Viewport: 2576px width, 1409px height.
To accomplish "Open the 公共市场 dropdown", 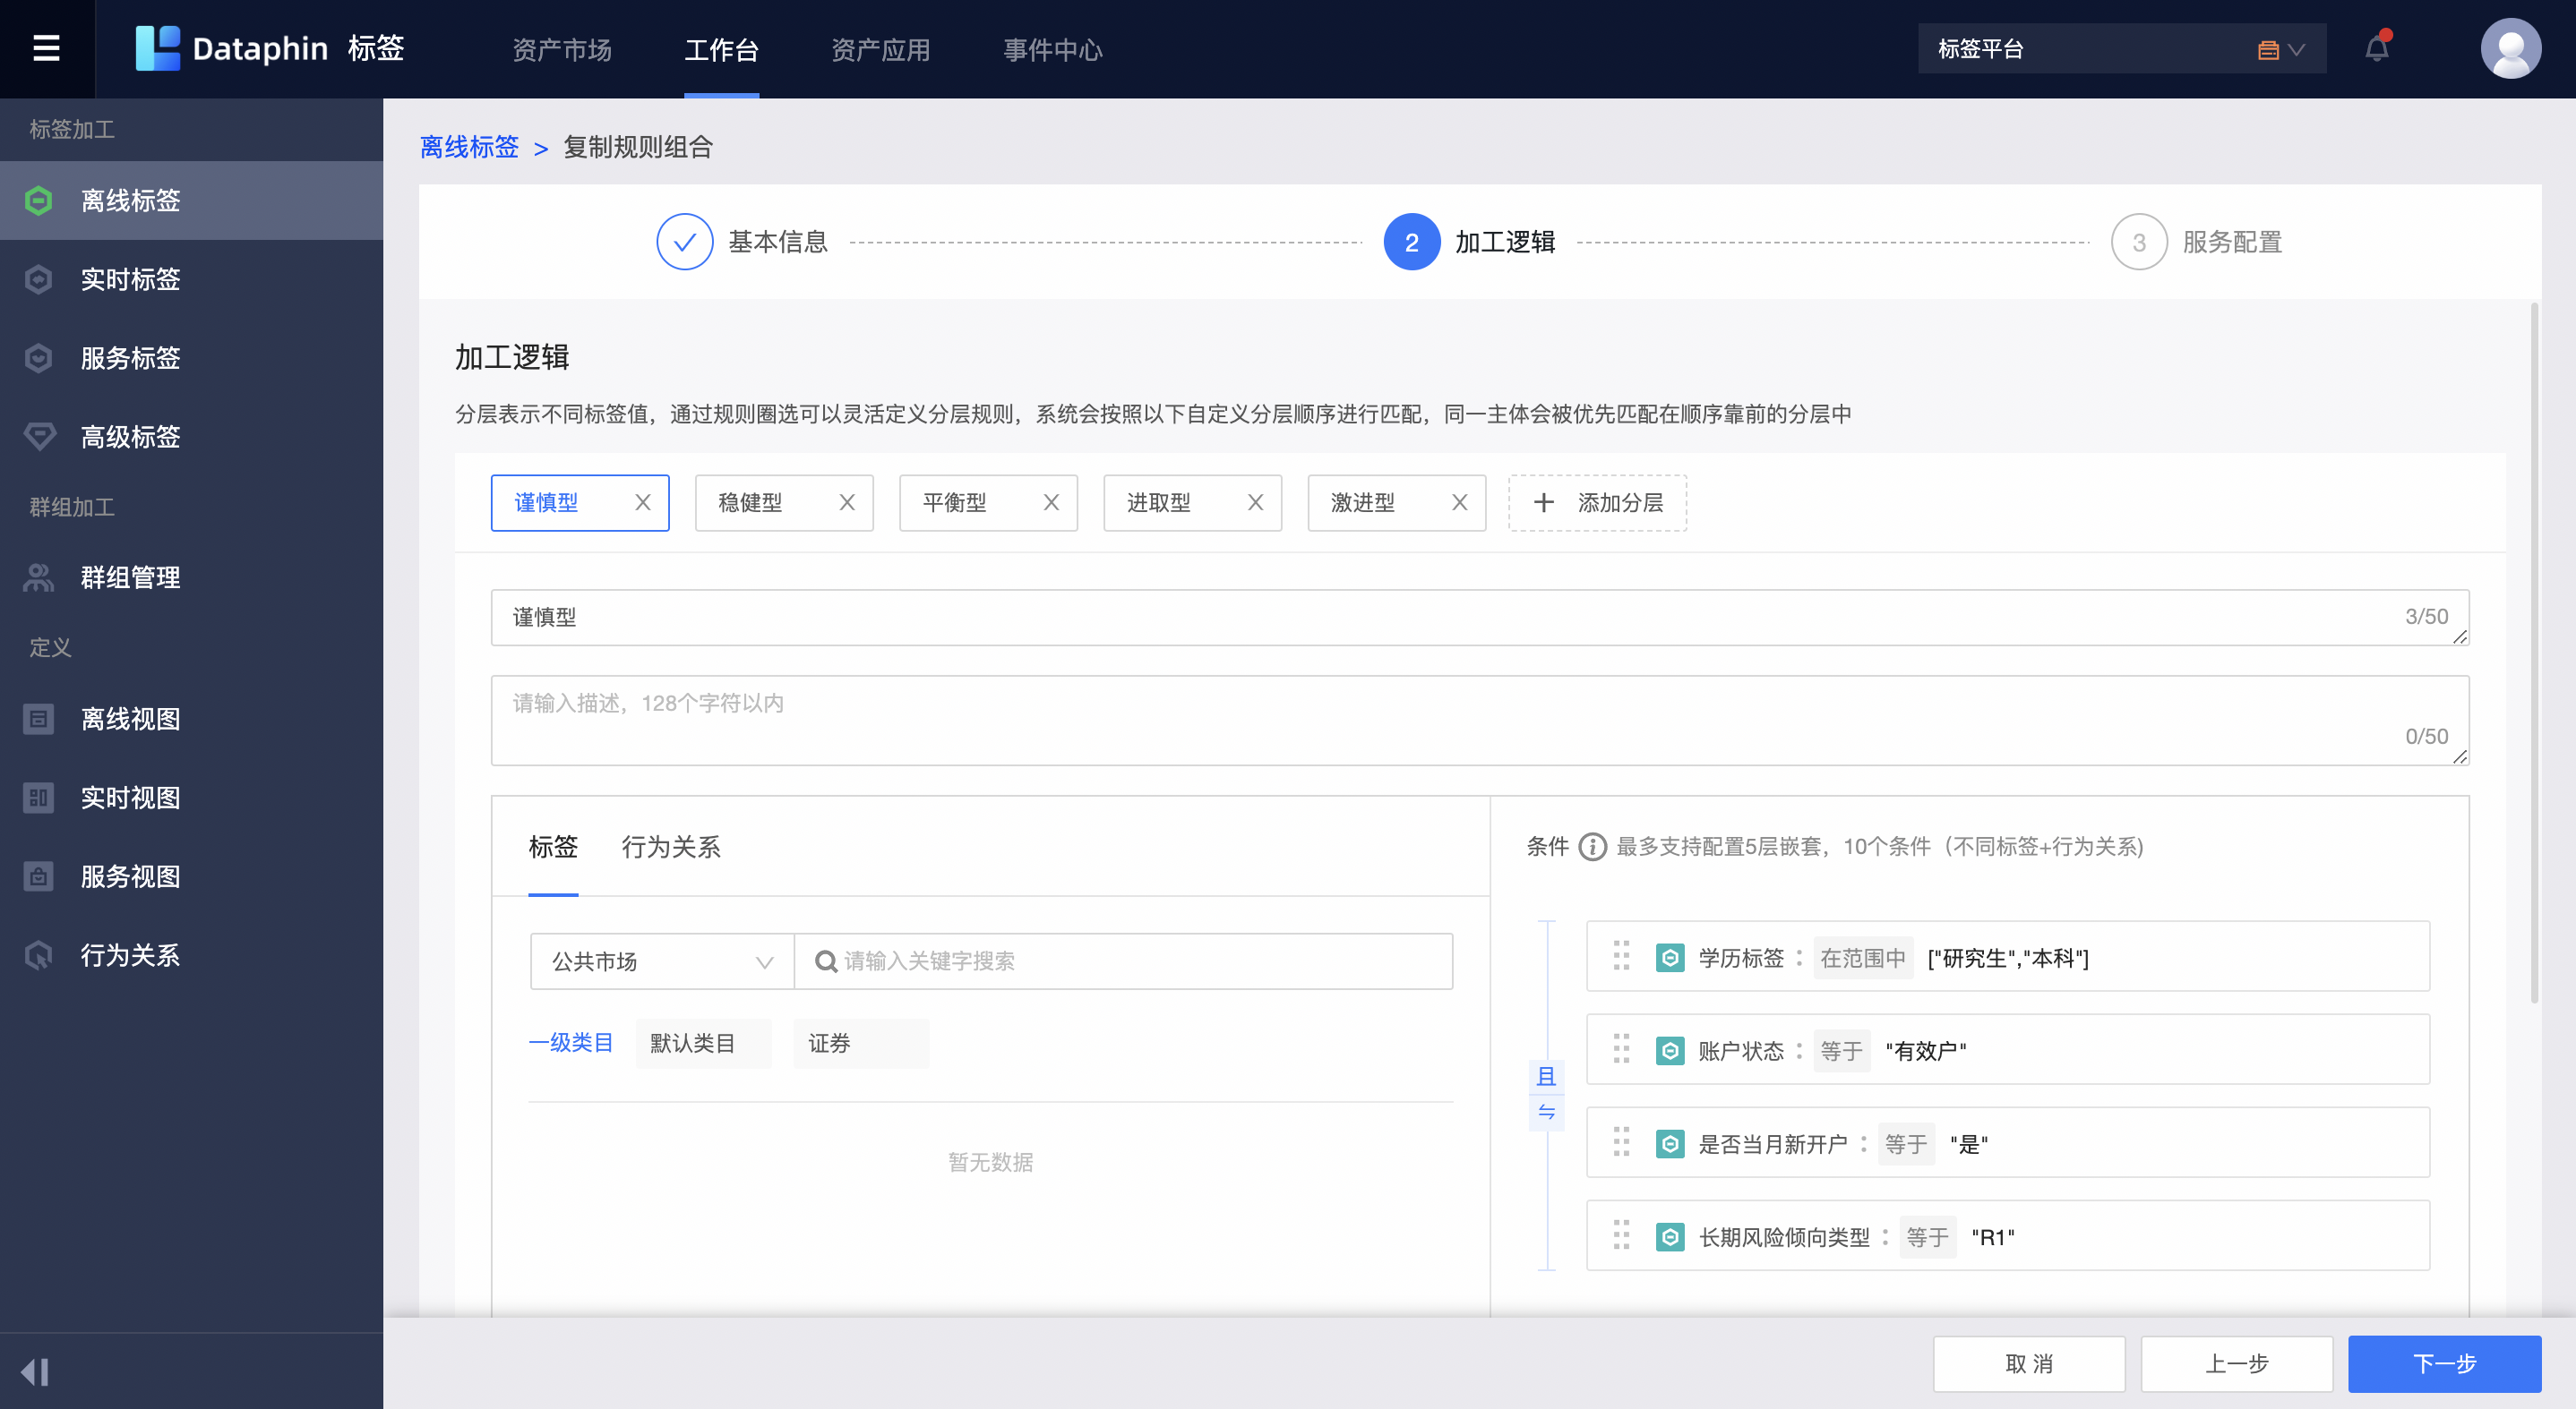I will 661,961.
